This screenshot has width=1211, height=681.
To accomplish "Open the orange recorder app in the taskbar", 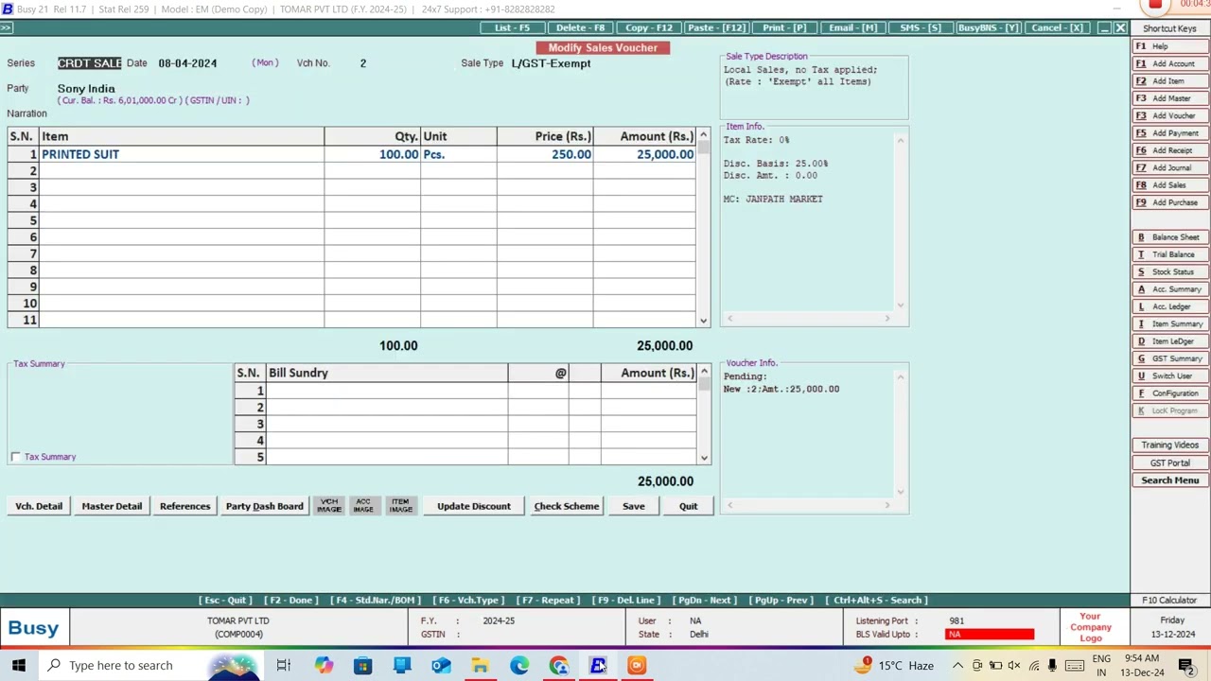I will (637, 665).
